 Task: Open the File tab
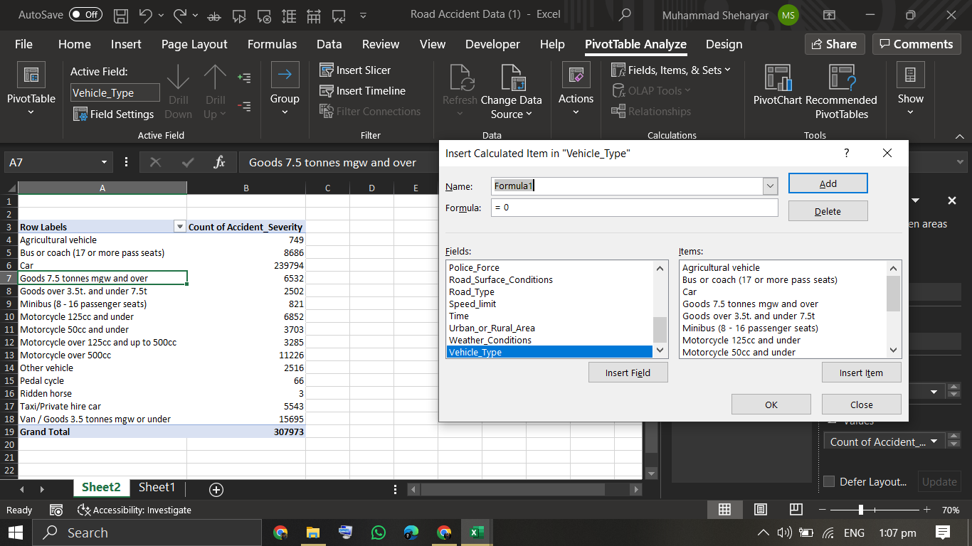[x=23, y=44]
